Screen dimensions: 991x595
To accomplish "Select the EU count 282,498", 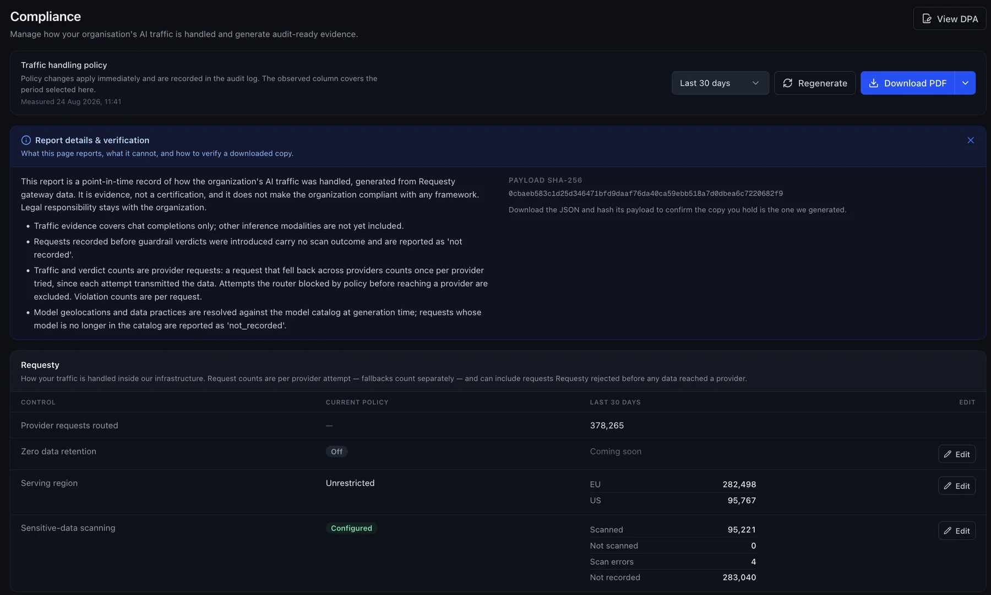I will point(739,485).
